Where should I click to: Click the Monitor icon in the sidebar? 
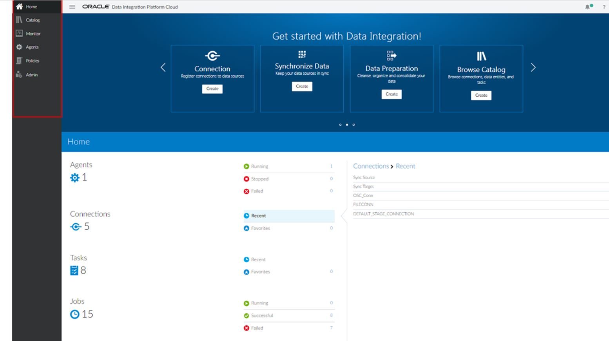(19, 34)
